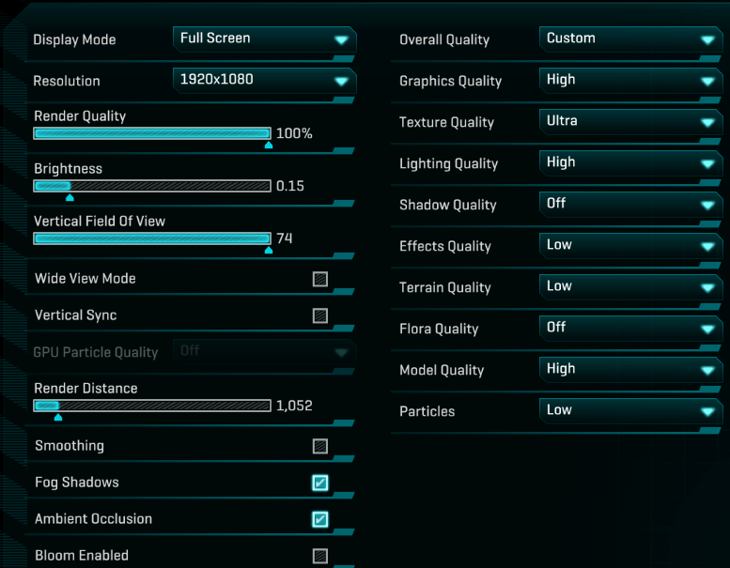Open the Display Mode dropdown
730x568 pixels.
[264, 39]
